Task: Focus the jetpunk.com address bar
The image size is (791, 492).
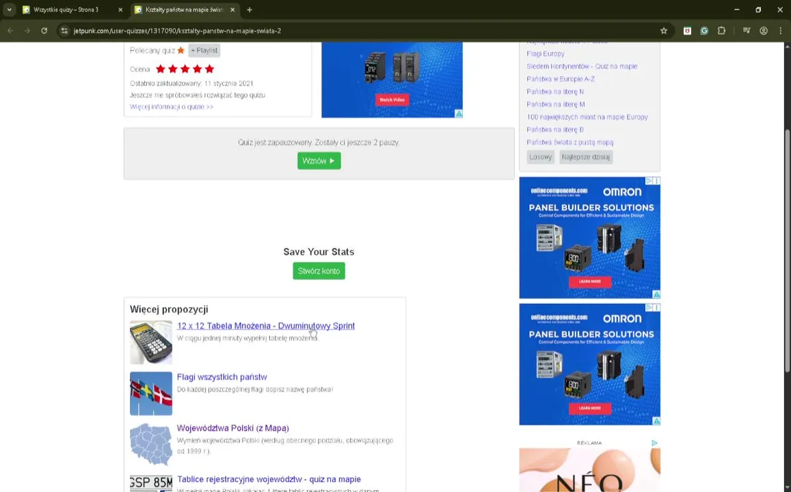Action: (363, 31)
